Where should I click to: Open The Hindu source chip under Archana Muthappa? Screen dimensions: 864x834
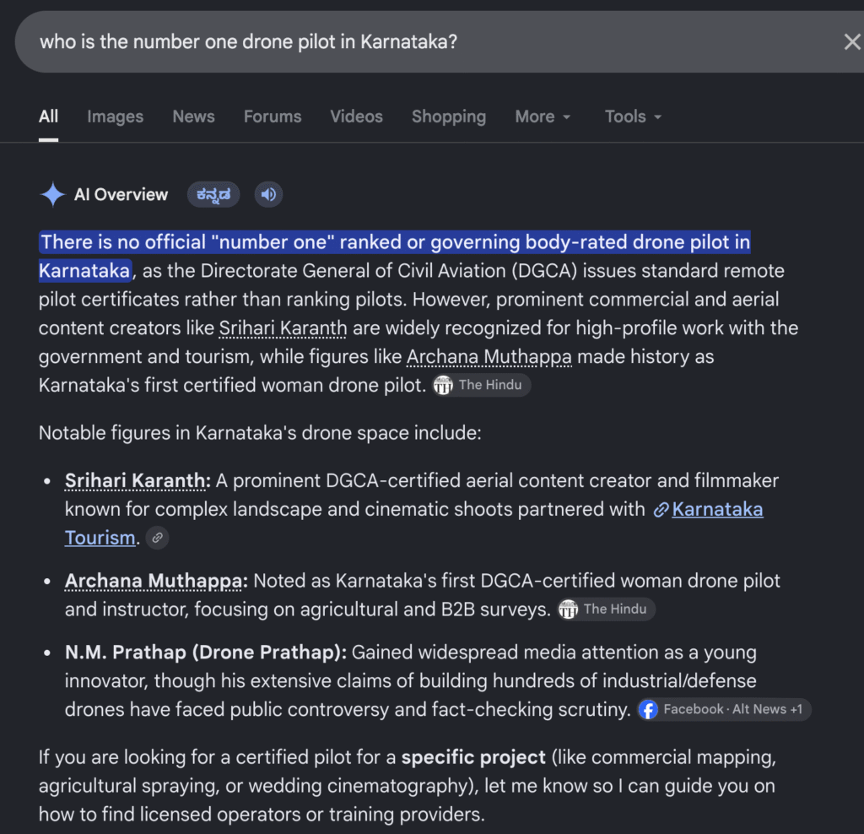click(606, 609)
